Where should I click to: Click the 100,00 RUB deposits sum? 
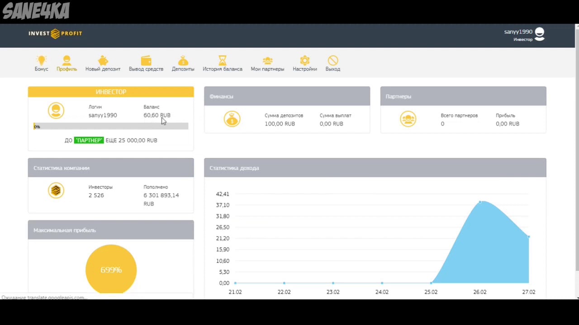(x=280, y=124)
